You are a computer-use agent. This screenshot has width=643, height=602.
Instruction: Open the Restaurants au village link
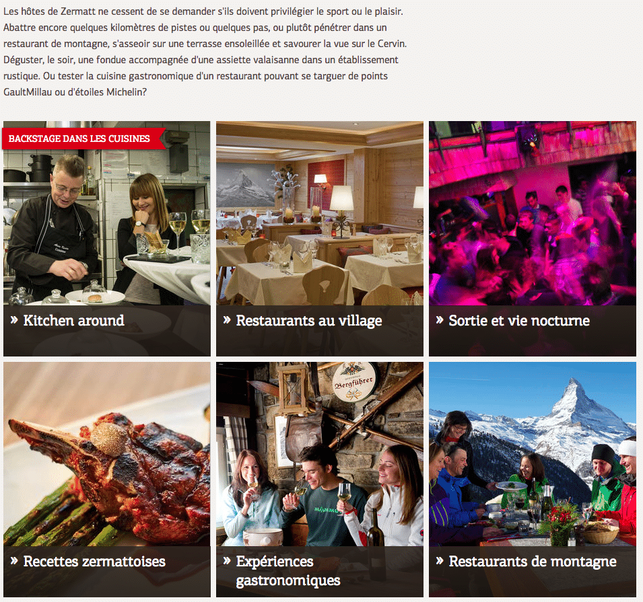tap(309, 321)
